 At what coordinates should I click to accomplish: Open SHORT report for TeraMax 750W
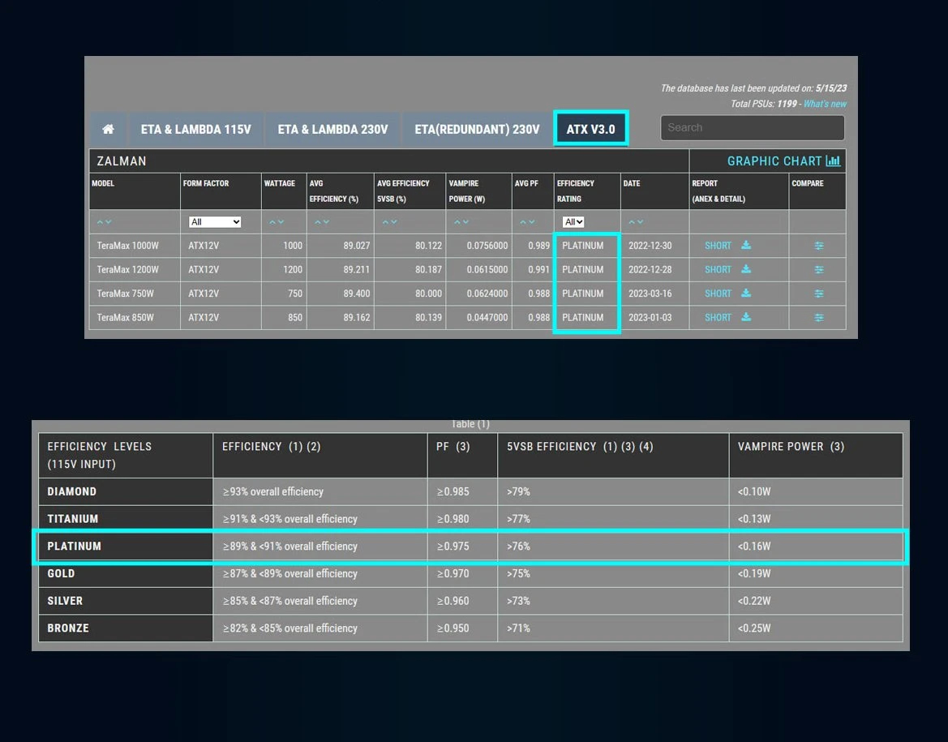tap(718, 294)
